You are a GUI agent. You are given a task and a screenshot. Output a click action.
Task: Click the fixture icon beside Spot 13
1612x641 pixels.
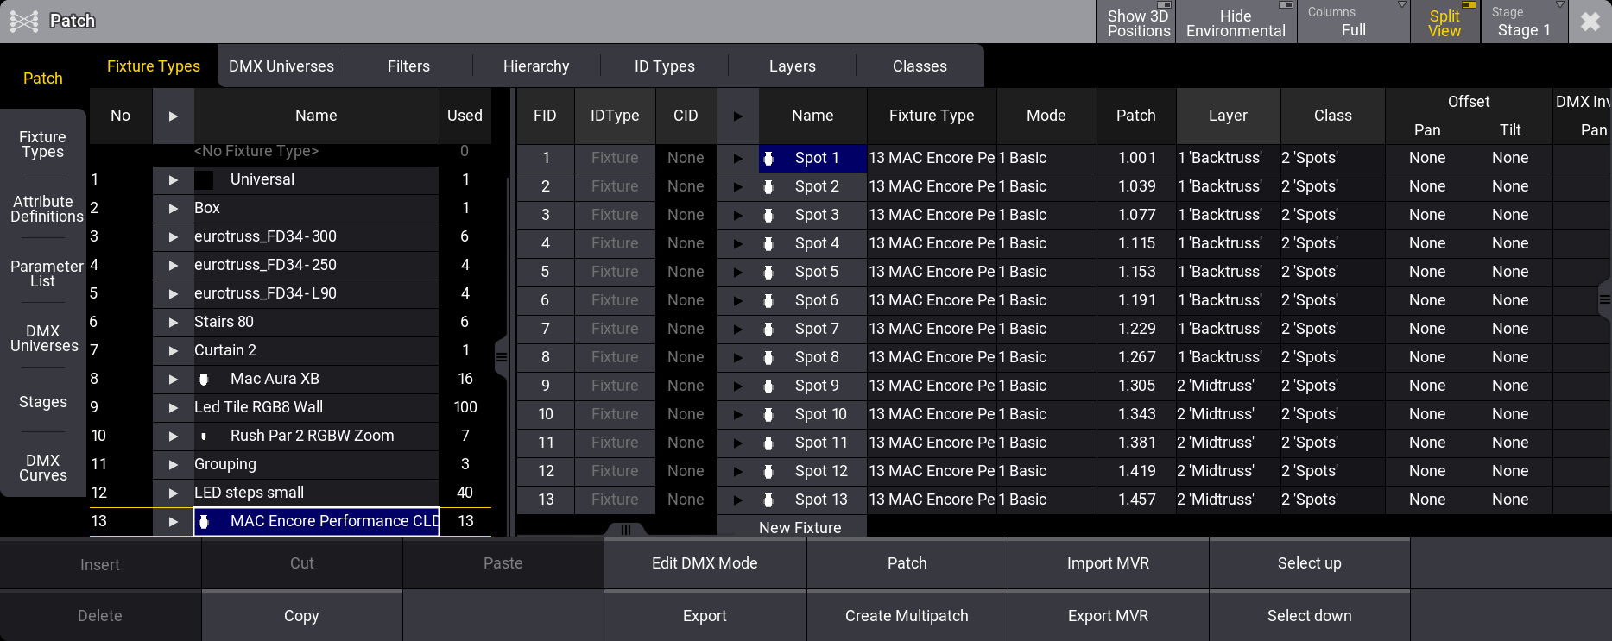click(768, 500)
